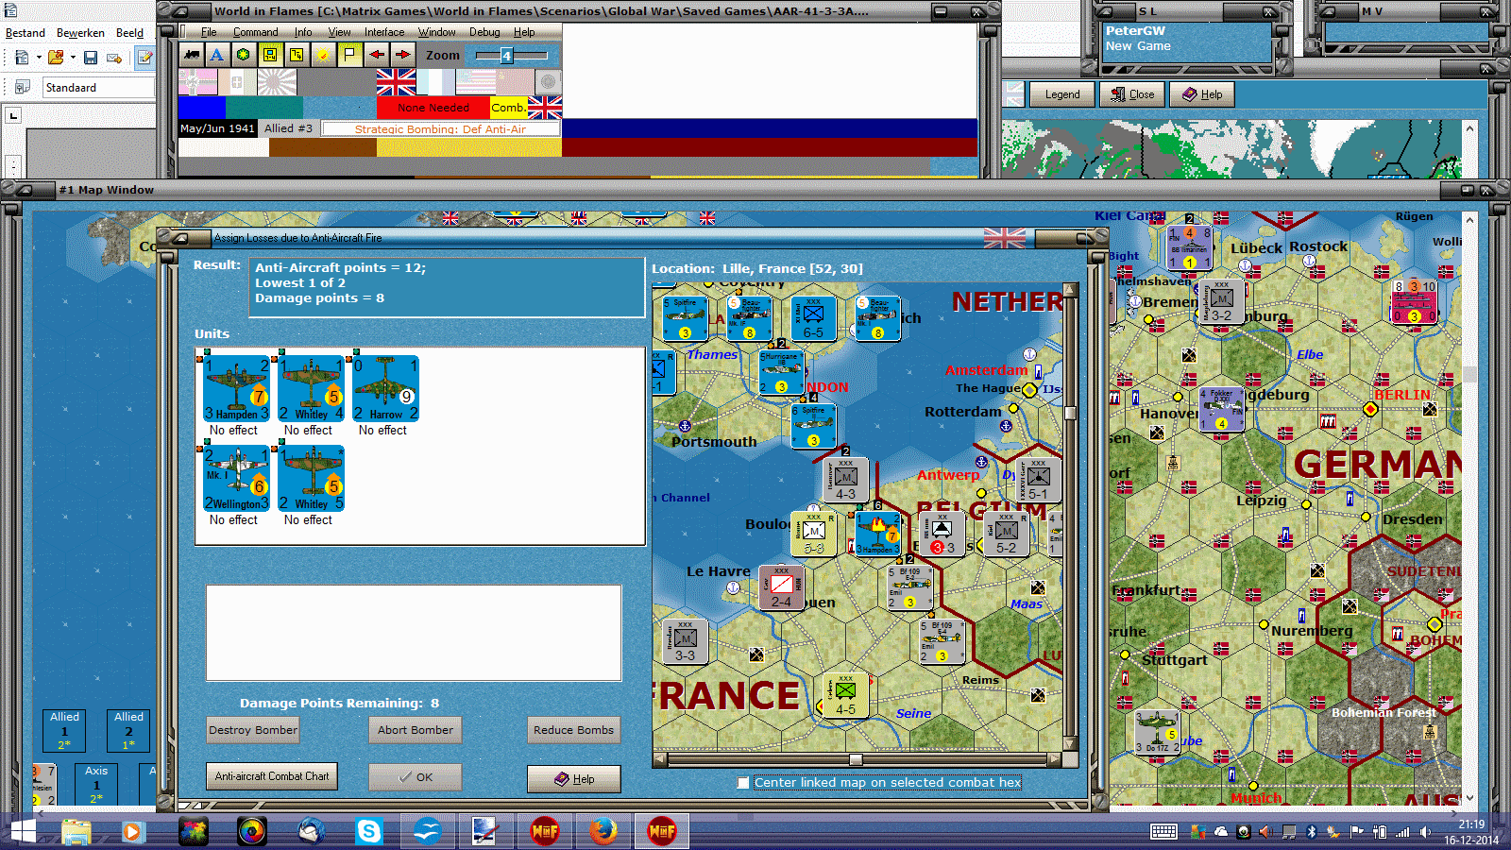Click the yellow square with black marks toolbar icon
1511x850 pixels.
click(x=297, y=55)
